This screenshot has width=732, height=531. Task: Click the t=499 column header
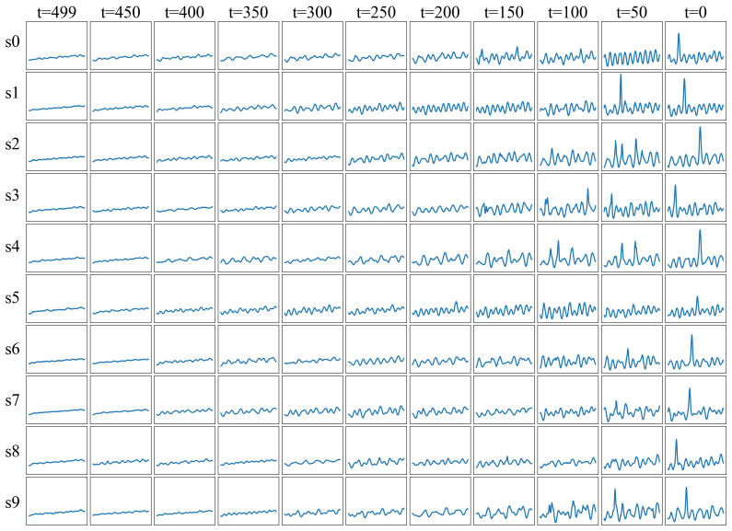[x=56, y=12]
